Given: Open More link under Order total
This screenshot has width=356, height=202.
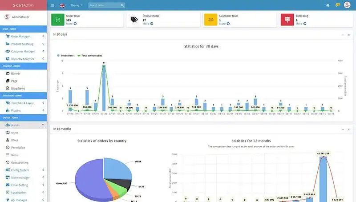Looking at the screenshot, I should coord(71,24).
